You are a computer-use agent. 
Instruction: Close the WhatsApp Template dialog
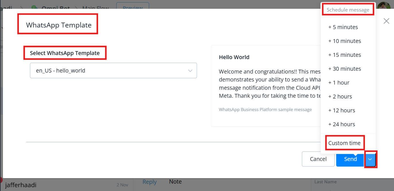click(x=386, y=21)
